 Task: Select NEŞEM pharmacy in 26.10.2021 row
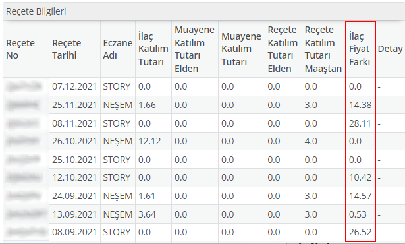point(118,141)
